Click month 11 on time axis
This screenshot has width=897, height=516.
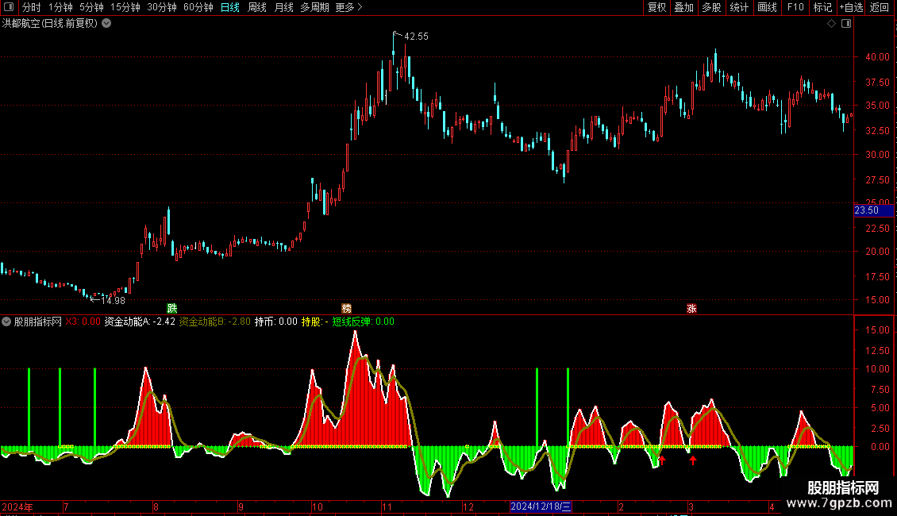tap(387, 506)
